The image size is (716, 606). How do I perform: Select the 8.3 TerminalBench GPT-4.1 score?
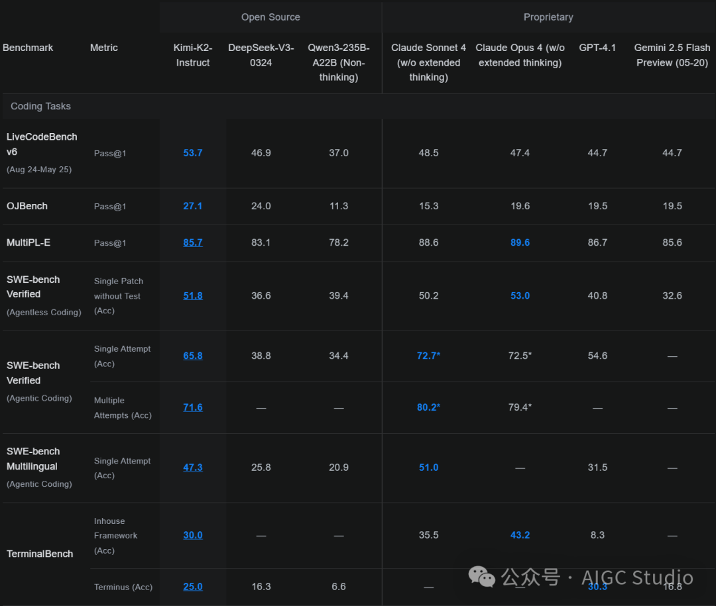(597, 535)
